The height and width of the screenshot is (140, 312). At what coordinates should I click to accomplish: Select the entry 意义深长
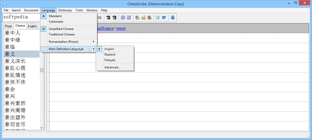(21, 61)
